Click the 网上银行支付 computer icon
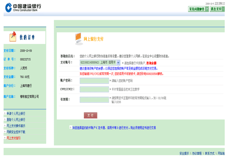226x162 pixels. (x=79, y=39)
